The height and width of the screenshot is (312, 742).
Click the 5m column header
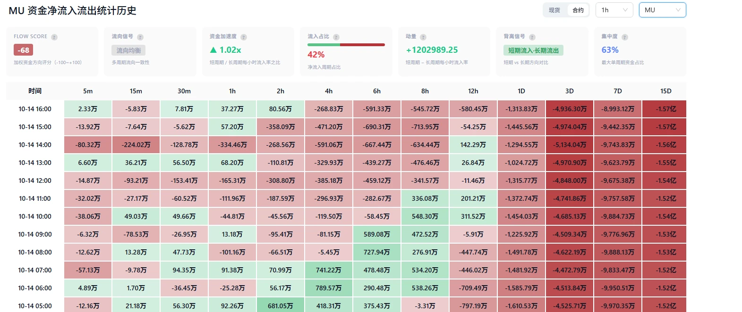click(x=88, y=91)
